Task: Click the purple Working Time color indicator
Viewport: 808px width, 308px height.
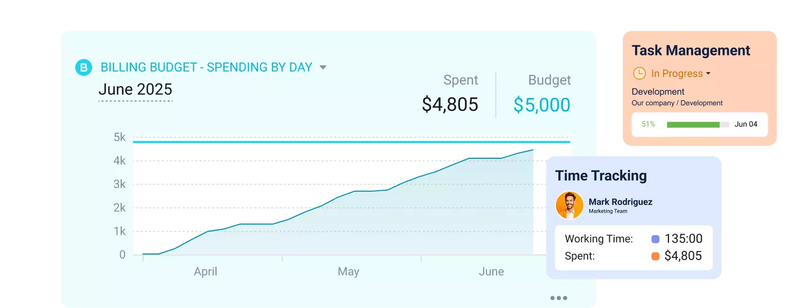Action: pos(656,239)
